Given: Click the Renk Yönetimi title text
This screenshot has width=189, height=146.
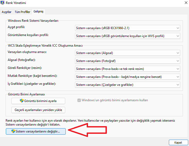Looking at the screenshot, I should (16, 3).
